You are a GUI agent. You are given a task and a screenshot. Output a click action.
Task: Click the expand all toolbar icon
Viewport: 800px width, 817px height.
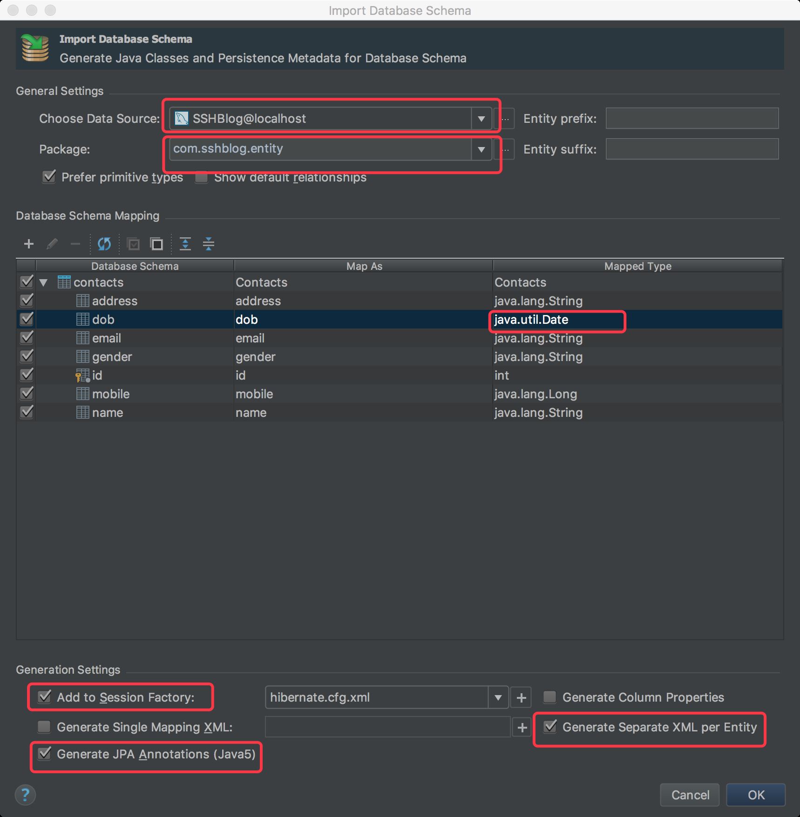click(x=185, y=244)
